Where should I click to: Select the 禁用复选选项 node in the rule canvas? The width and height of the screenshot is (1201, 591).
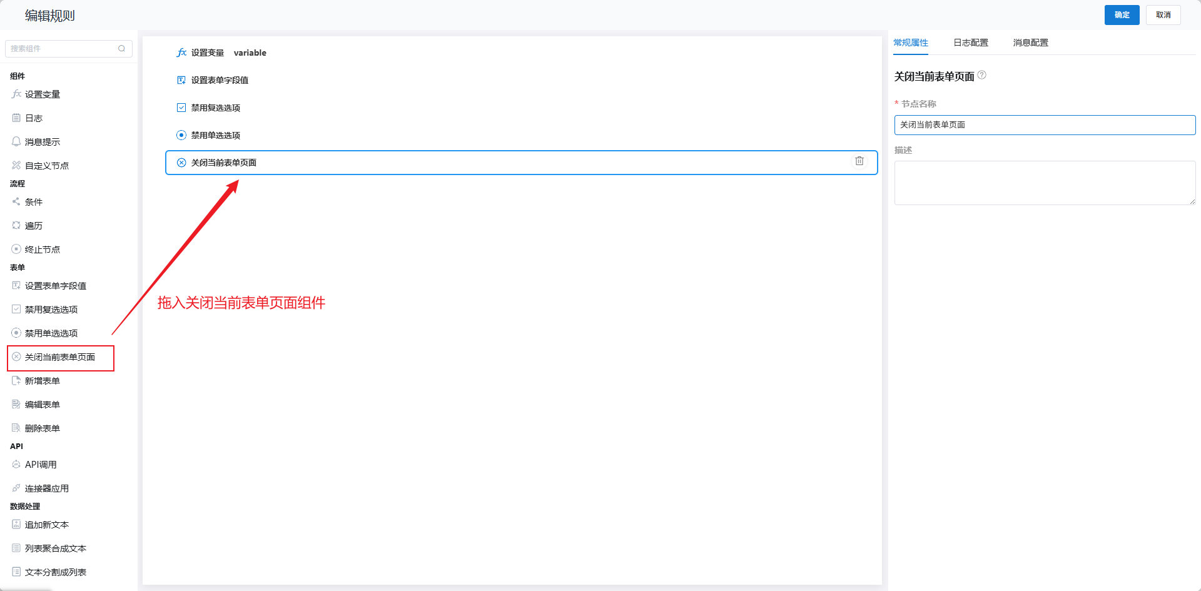pos(216,108)
